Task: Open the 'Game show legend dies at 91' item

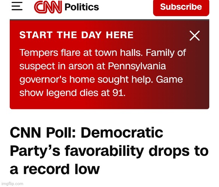Action: coord(101,86)
